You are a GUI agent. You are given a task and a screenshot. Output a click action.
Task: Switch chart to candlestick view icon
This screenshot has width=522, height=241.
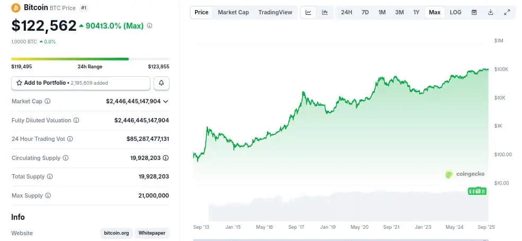(x=324, y=12)
